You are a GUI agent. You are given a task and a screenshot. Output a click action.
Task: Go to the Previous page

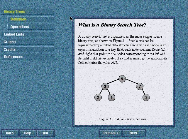tap(111, 133)
